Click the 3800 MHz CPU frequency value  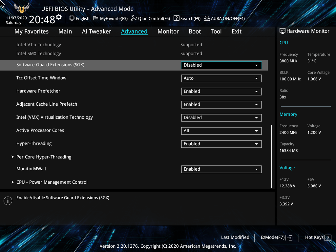pyautogui.click(x=288, y=61)
